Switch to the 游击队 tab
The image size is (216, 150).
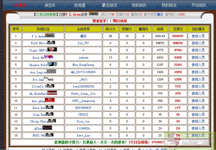point(50,5)
